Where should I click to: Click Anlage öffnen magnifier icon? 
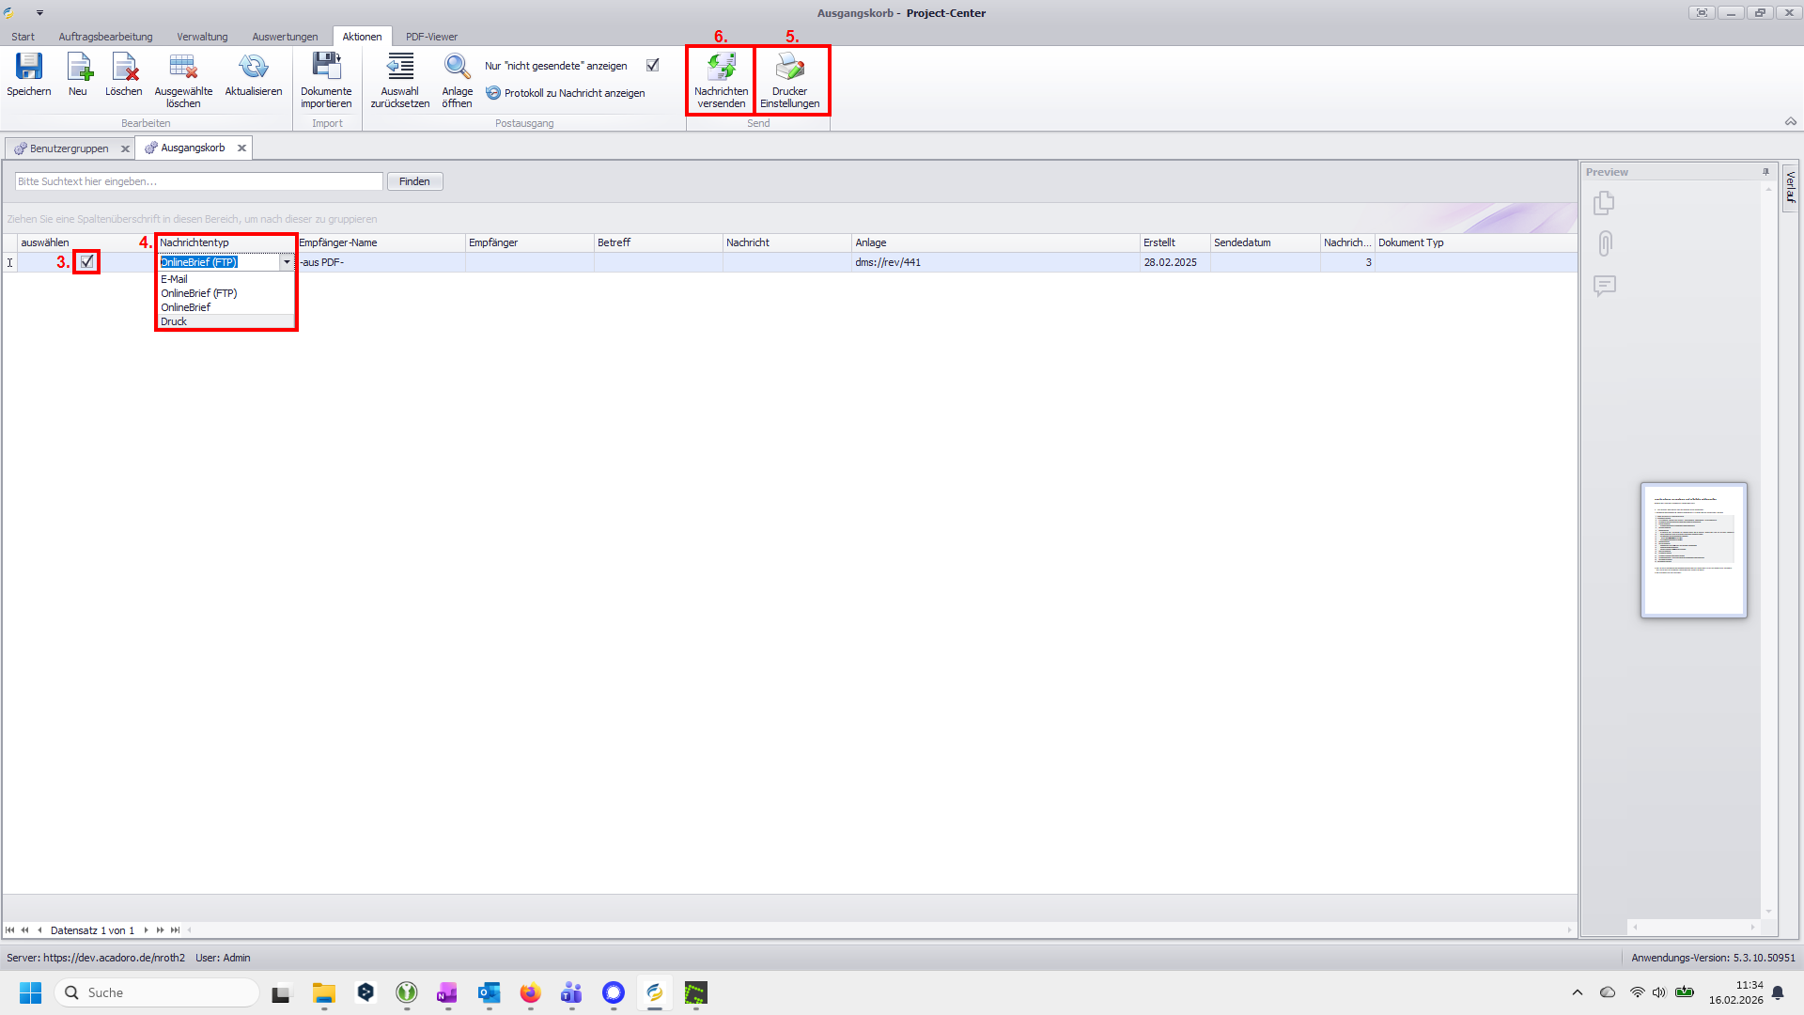click(x=458, y=68)
